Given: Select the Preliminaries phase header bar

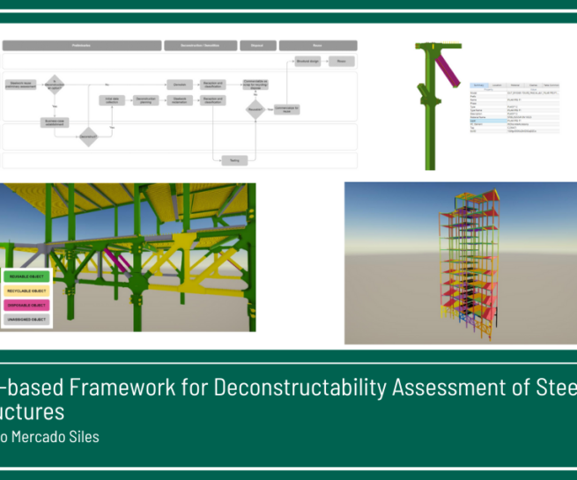Looking at the screenshot, I should [80, 45].
